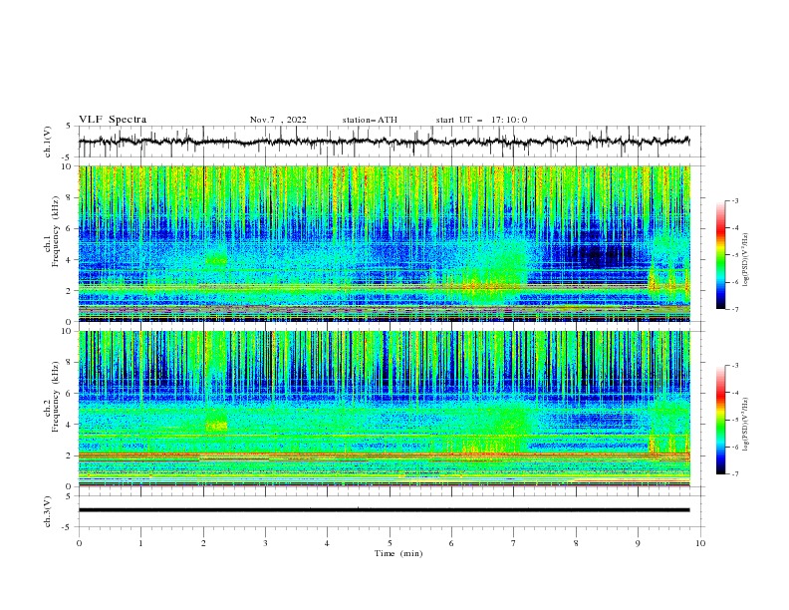Viewport: 789px width, 610px height.
Task: Click the ch.1 spectrogram panel
Action: 385,243
